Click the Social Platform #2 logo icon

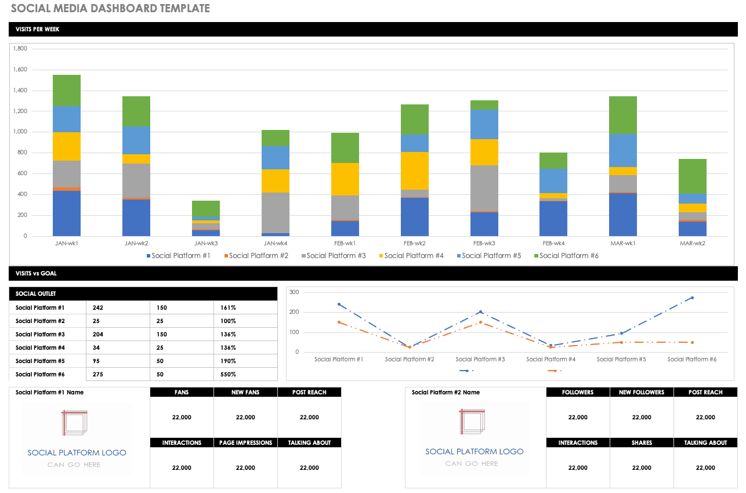472,421
